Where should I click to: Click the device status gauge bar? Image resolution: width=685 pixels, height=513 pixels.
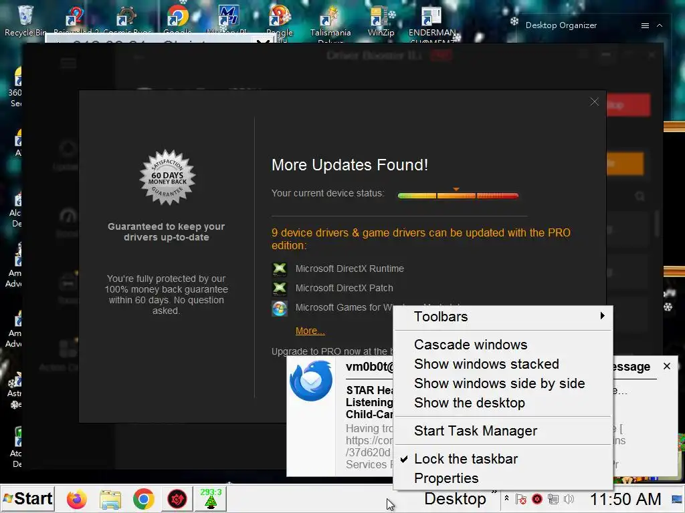coord(458,196)
